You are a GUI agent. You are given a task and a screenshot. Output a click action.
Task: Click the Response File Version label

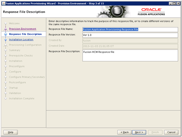pyautogui.click(x=62, y=35)
